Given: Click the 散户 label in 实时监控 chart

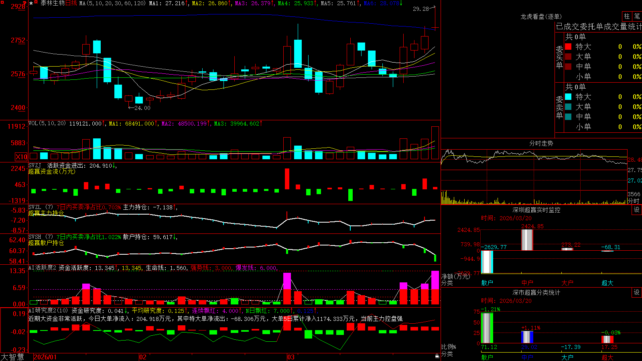Looking at the screenshot, I should pos(487,283).
